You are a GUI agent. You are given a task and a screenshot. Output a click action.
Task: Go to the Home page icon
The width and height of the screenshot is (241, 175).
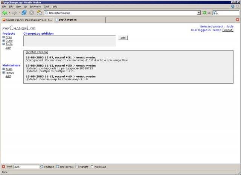[39, 12]
